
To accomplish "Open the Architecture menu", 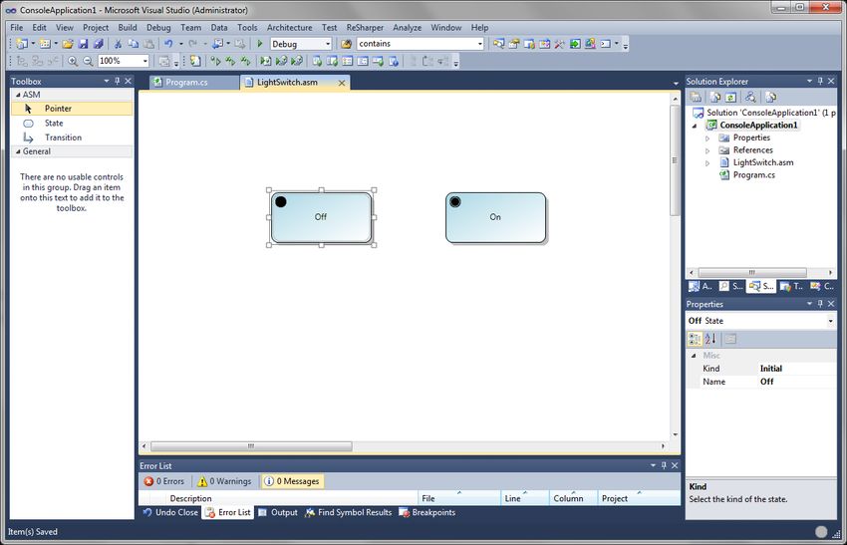I will coord(290,28).
